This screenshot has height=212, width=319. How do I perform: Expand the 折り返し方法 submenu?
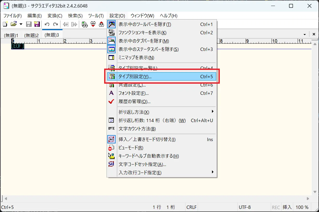(162, 112)
